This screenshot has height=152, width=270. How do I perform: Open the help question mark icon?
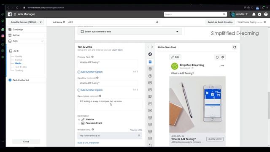point(266,14)
